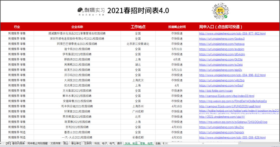Select cell 路威酩轩香水化妆品2021零售管培生校园招聘
The height and width of the screenshot is (147, 280).
[x=77, y=33]
